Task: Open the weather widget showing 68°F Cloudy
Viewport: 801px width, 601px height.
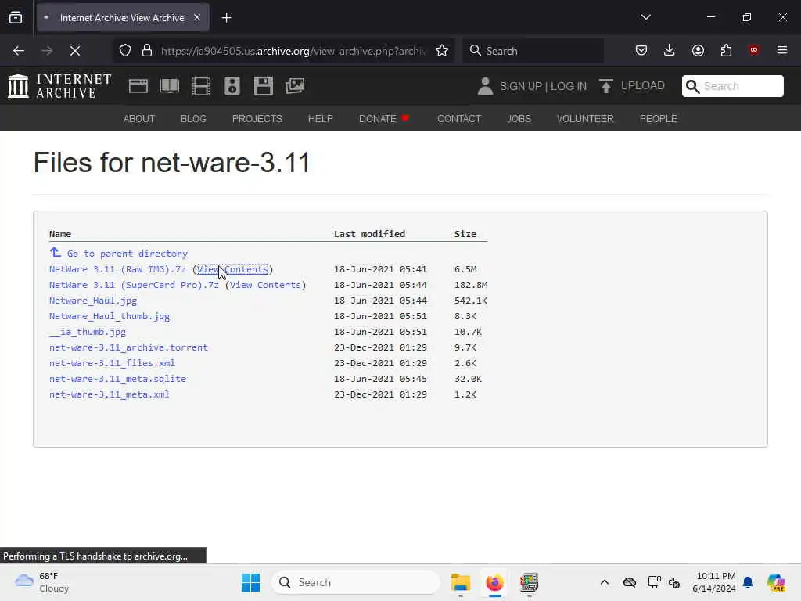Action: click(x=42, y=582)
